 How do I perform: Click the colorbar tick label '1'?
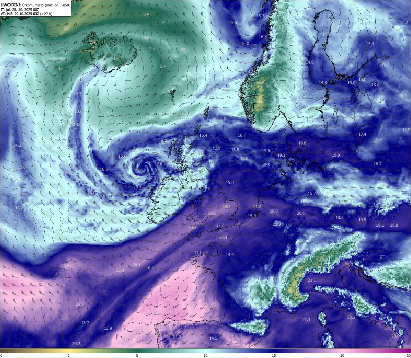pyautogui.click(x=69, y=355)
